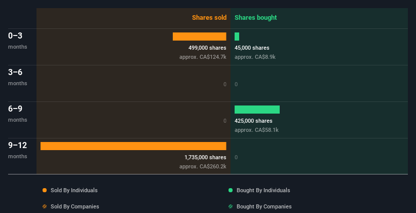Viewport: 416px width, 213px height.
Task: Click the Shares sold column header
Action: [209, 18]
